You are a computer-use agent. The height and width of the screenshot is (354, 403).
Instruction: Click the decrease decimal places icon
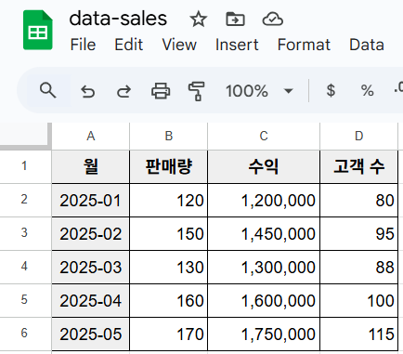point(398,88)
